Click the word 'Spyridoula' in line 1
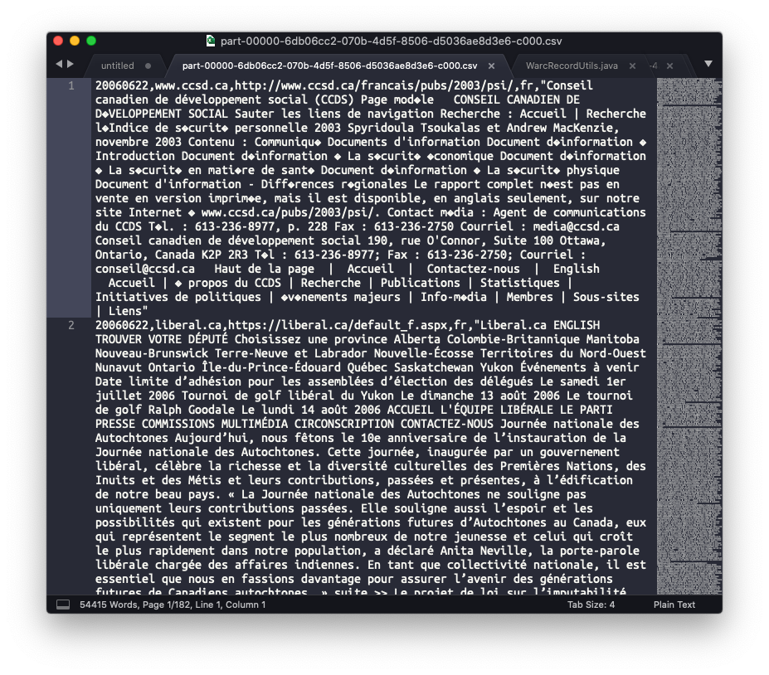The image size is (769, 675). [x=381, y=128]
